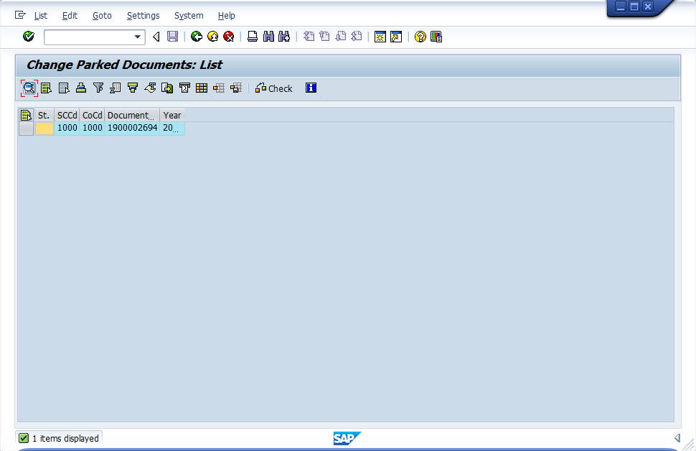Click the blue Information icon

[x=311, y=88]
